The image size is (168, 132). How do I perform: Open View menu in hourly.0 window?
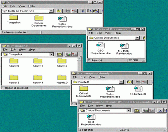pos(92,77)
